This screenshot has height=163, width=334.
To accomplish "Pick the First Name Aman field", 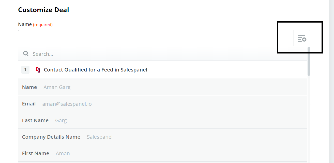I will pyautogui.click(x=163, y=153).
